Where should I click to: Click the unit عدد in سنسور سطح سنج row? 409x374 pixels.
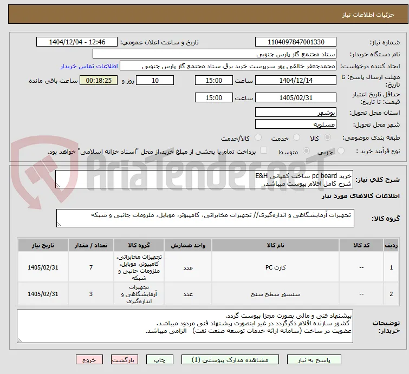coord(188,294)
